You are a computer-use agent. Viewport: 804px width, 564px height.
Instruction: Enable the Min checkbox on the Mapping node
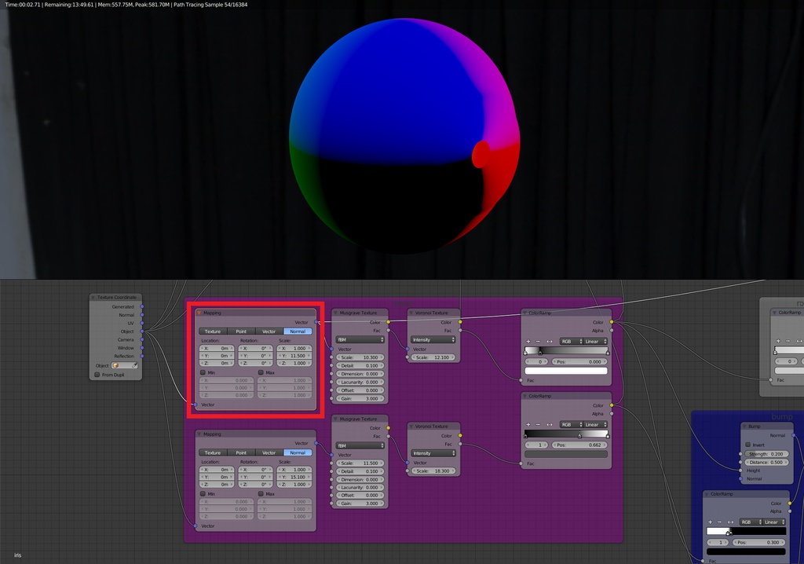coord(204,372)
